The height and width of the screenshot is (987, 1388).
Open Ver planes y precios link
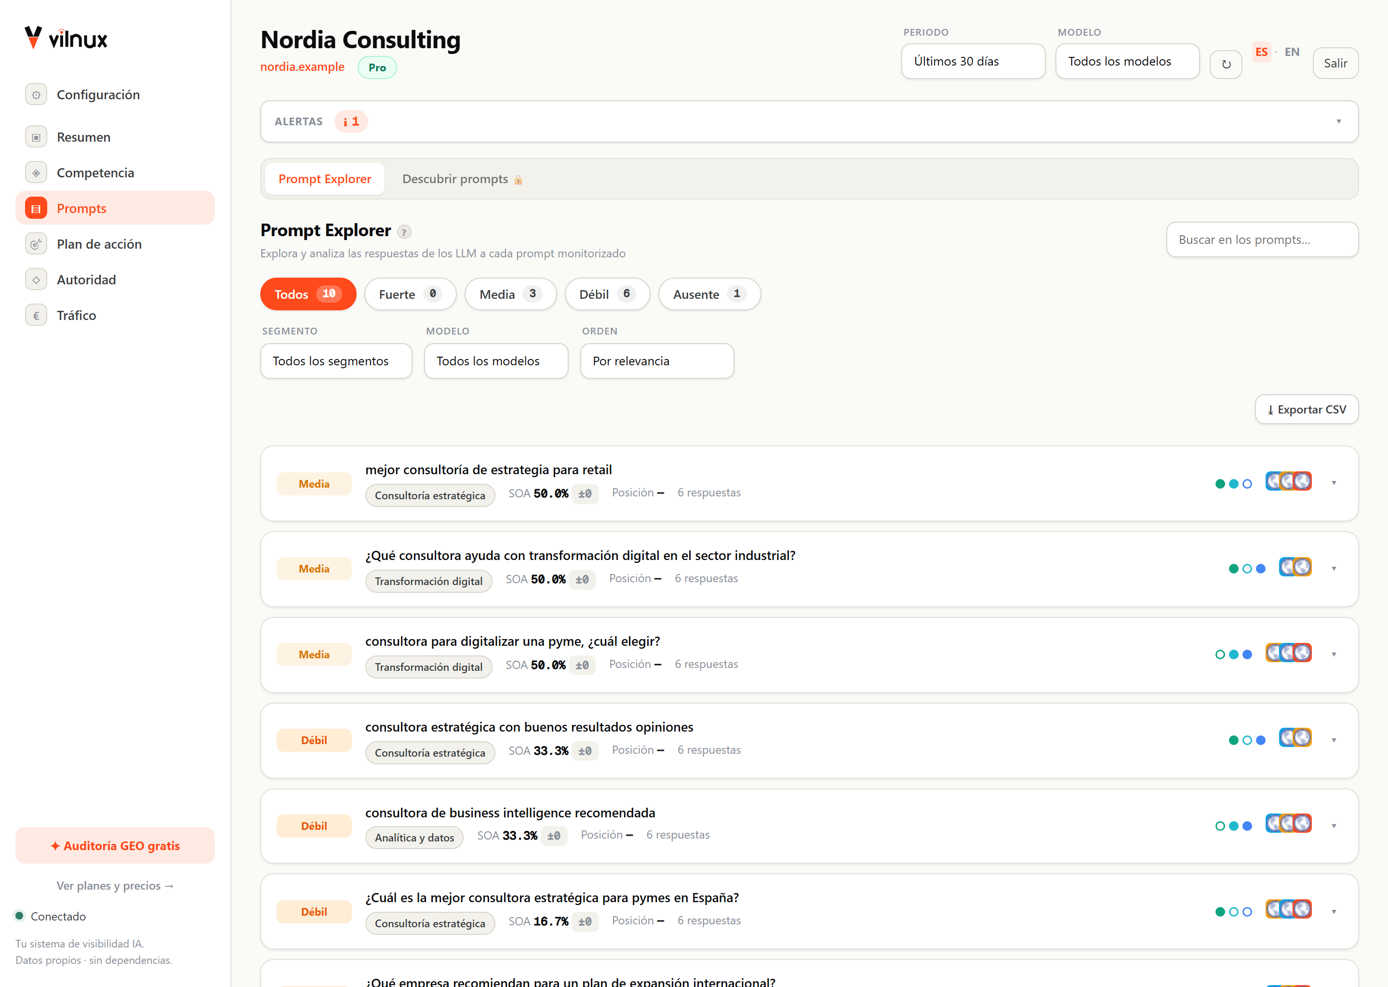[115, 885]
